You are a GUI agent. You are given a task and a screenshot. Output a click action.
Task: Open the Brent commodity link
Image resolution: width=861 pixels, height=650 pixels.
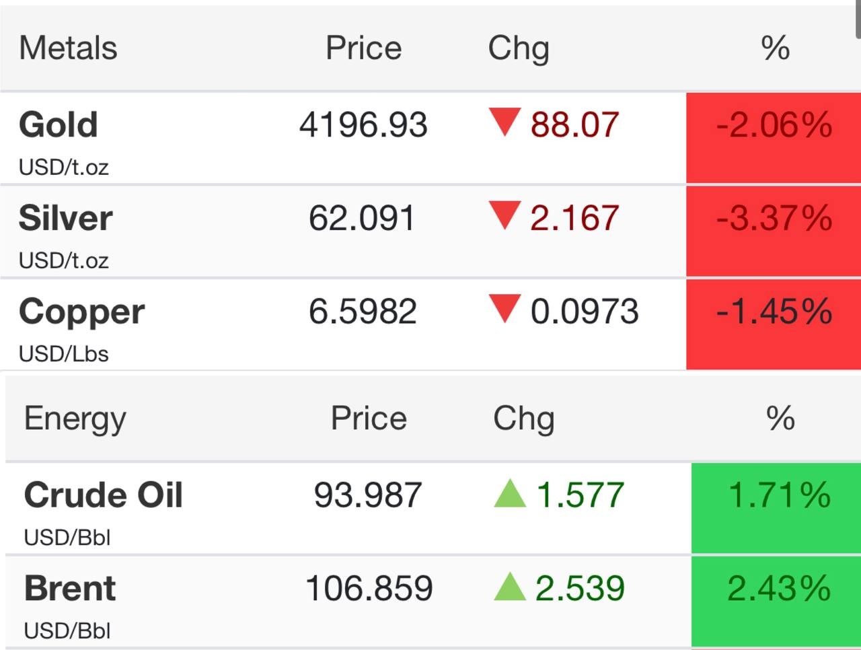70,588
